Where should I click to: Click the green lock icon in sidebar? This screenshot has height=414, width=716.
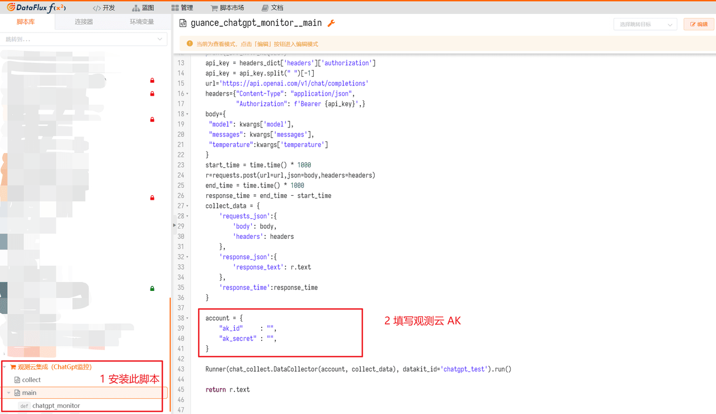(152, 289)
